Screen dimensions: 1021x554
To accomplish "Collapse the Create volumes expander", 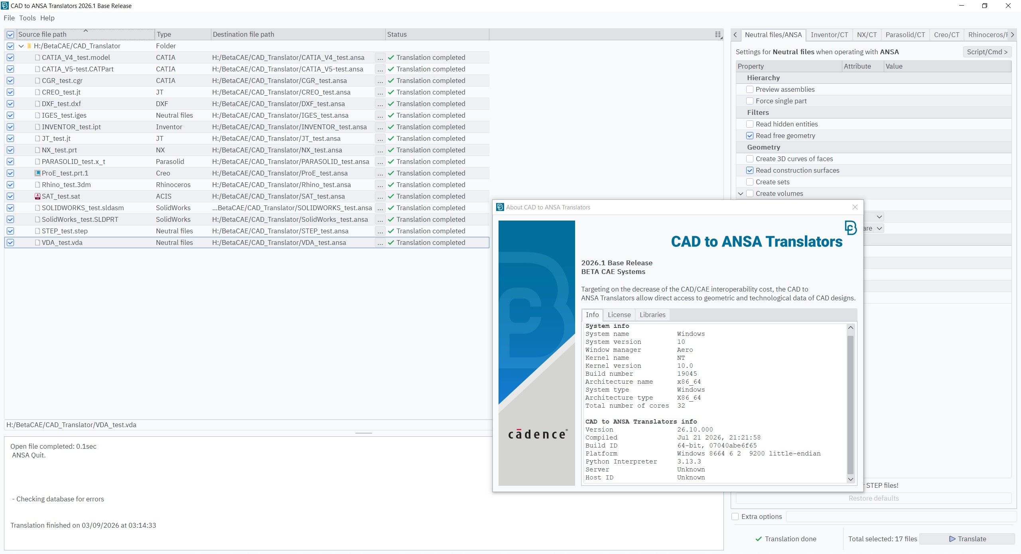I will click(741, 193).
